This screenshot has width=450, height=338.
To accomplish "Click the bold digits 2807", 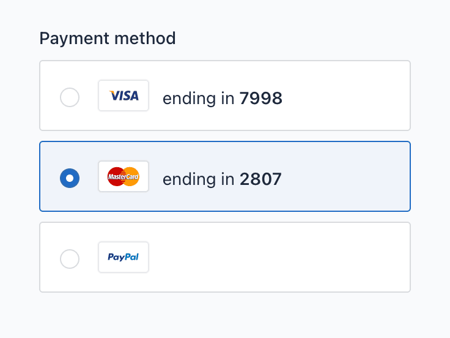I will coord(260,179).
